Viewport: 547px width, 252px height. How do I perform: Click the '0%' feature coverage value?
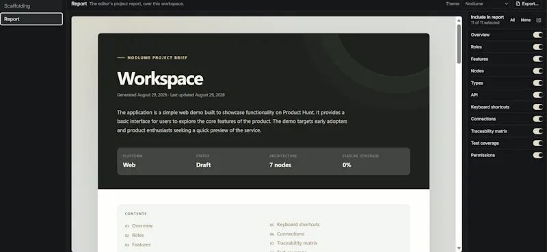click(347, 165)
